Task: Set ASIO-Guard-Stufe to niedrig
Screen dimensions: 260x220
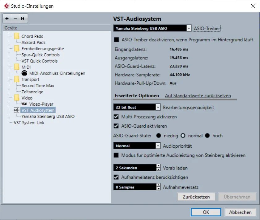Action: (x=159, y=136)
